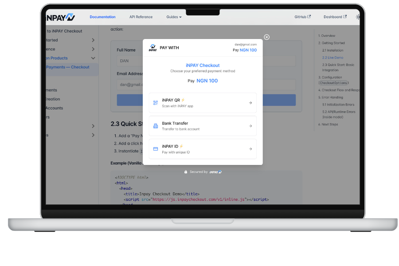This screenshot has height=266, width=399.
Task: Click the 2.3 Quick Start heading
Action: pos(127,124)
